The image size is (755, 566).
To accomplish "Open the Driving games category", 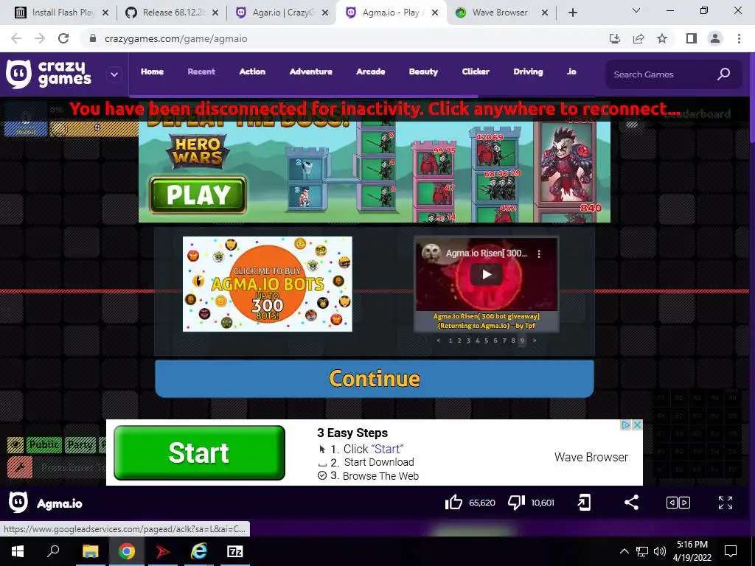I will tap(528, 71).
